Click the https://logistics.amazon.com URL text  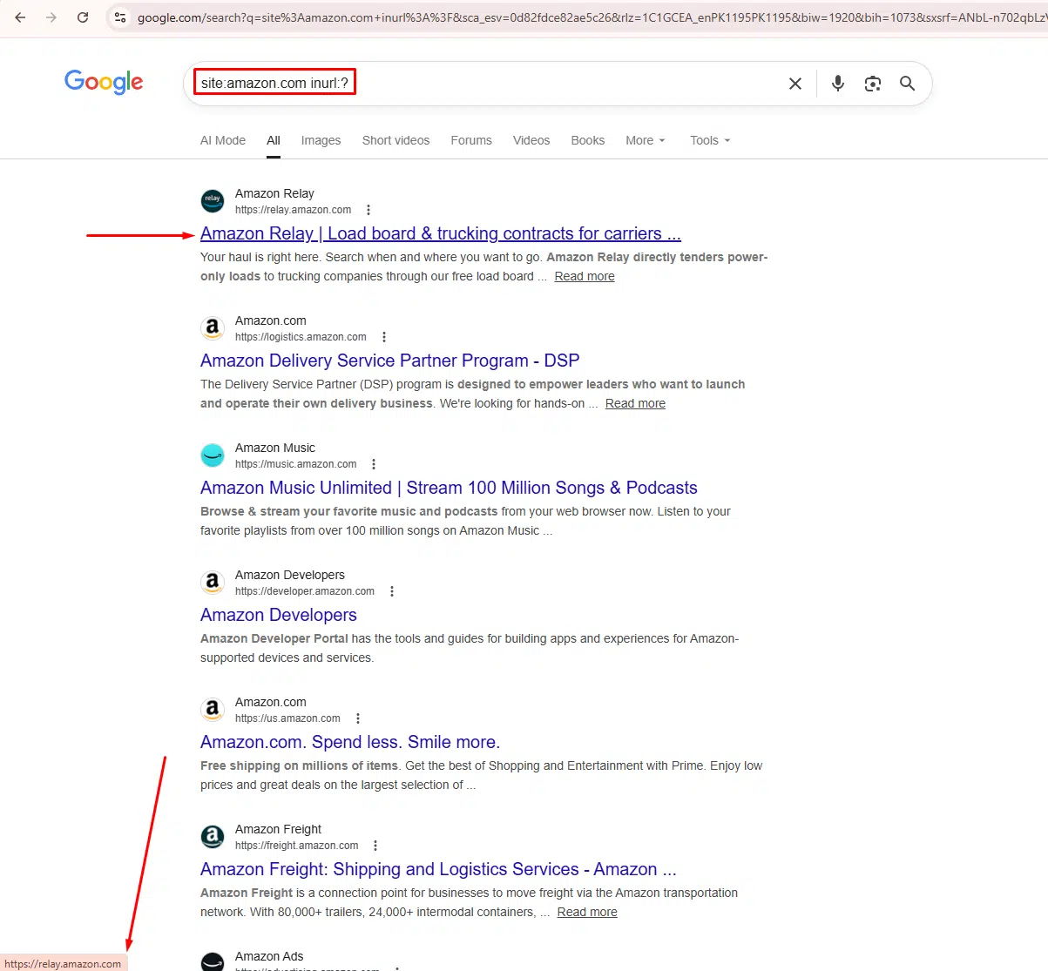[301, 337]
